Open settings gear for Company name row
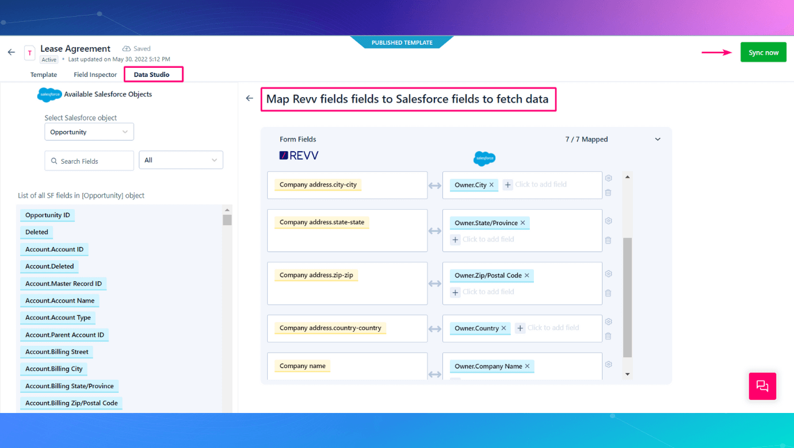This screenshot has width=794, height=448. tap(609, 364)
